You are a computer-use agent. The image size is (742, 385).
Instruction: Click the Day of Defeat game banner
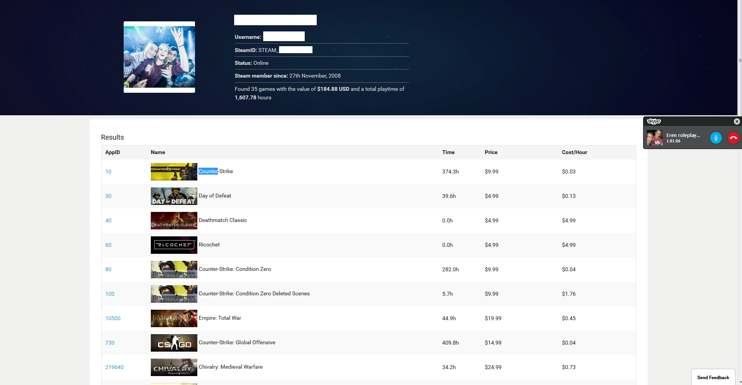tap(174, 196)
